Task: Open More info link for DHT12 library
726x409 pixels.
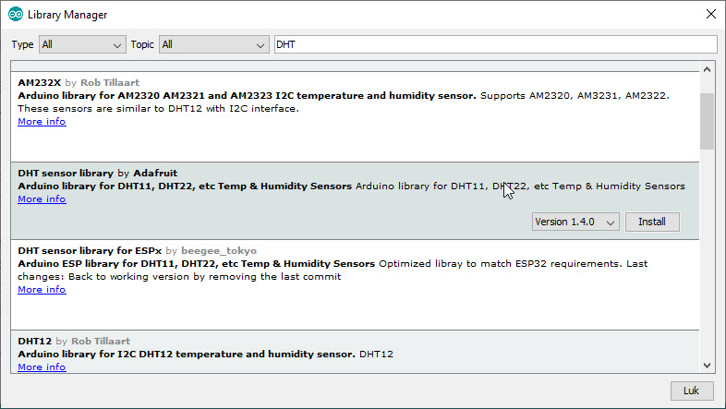Action: 42,367
